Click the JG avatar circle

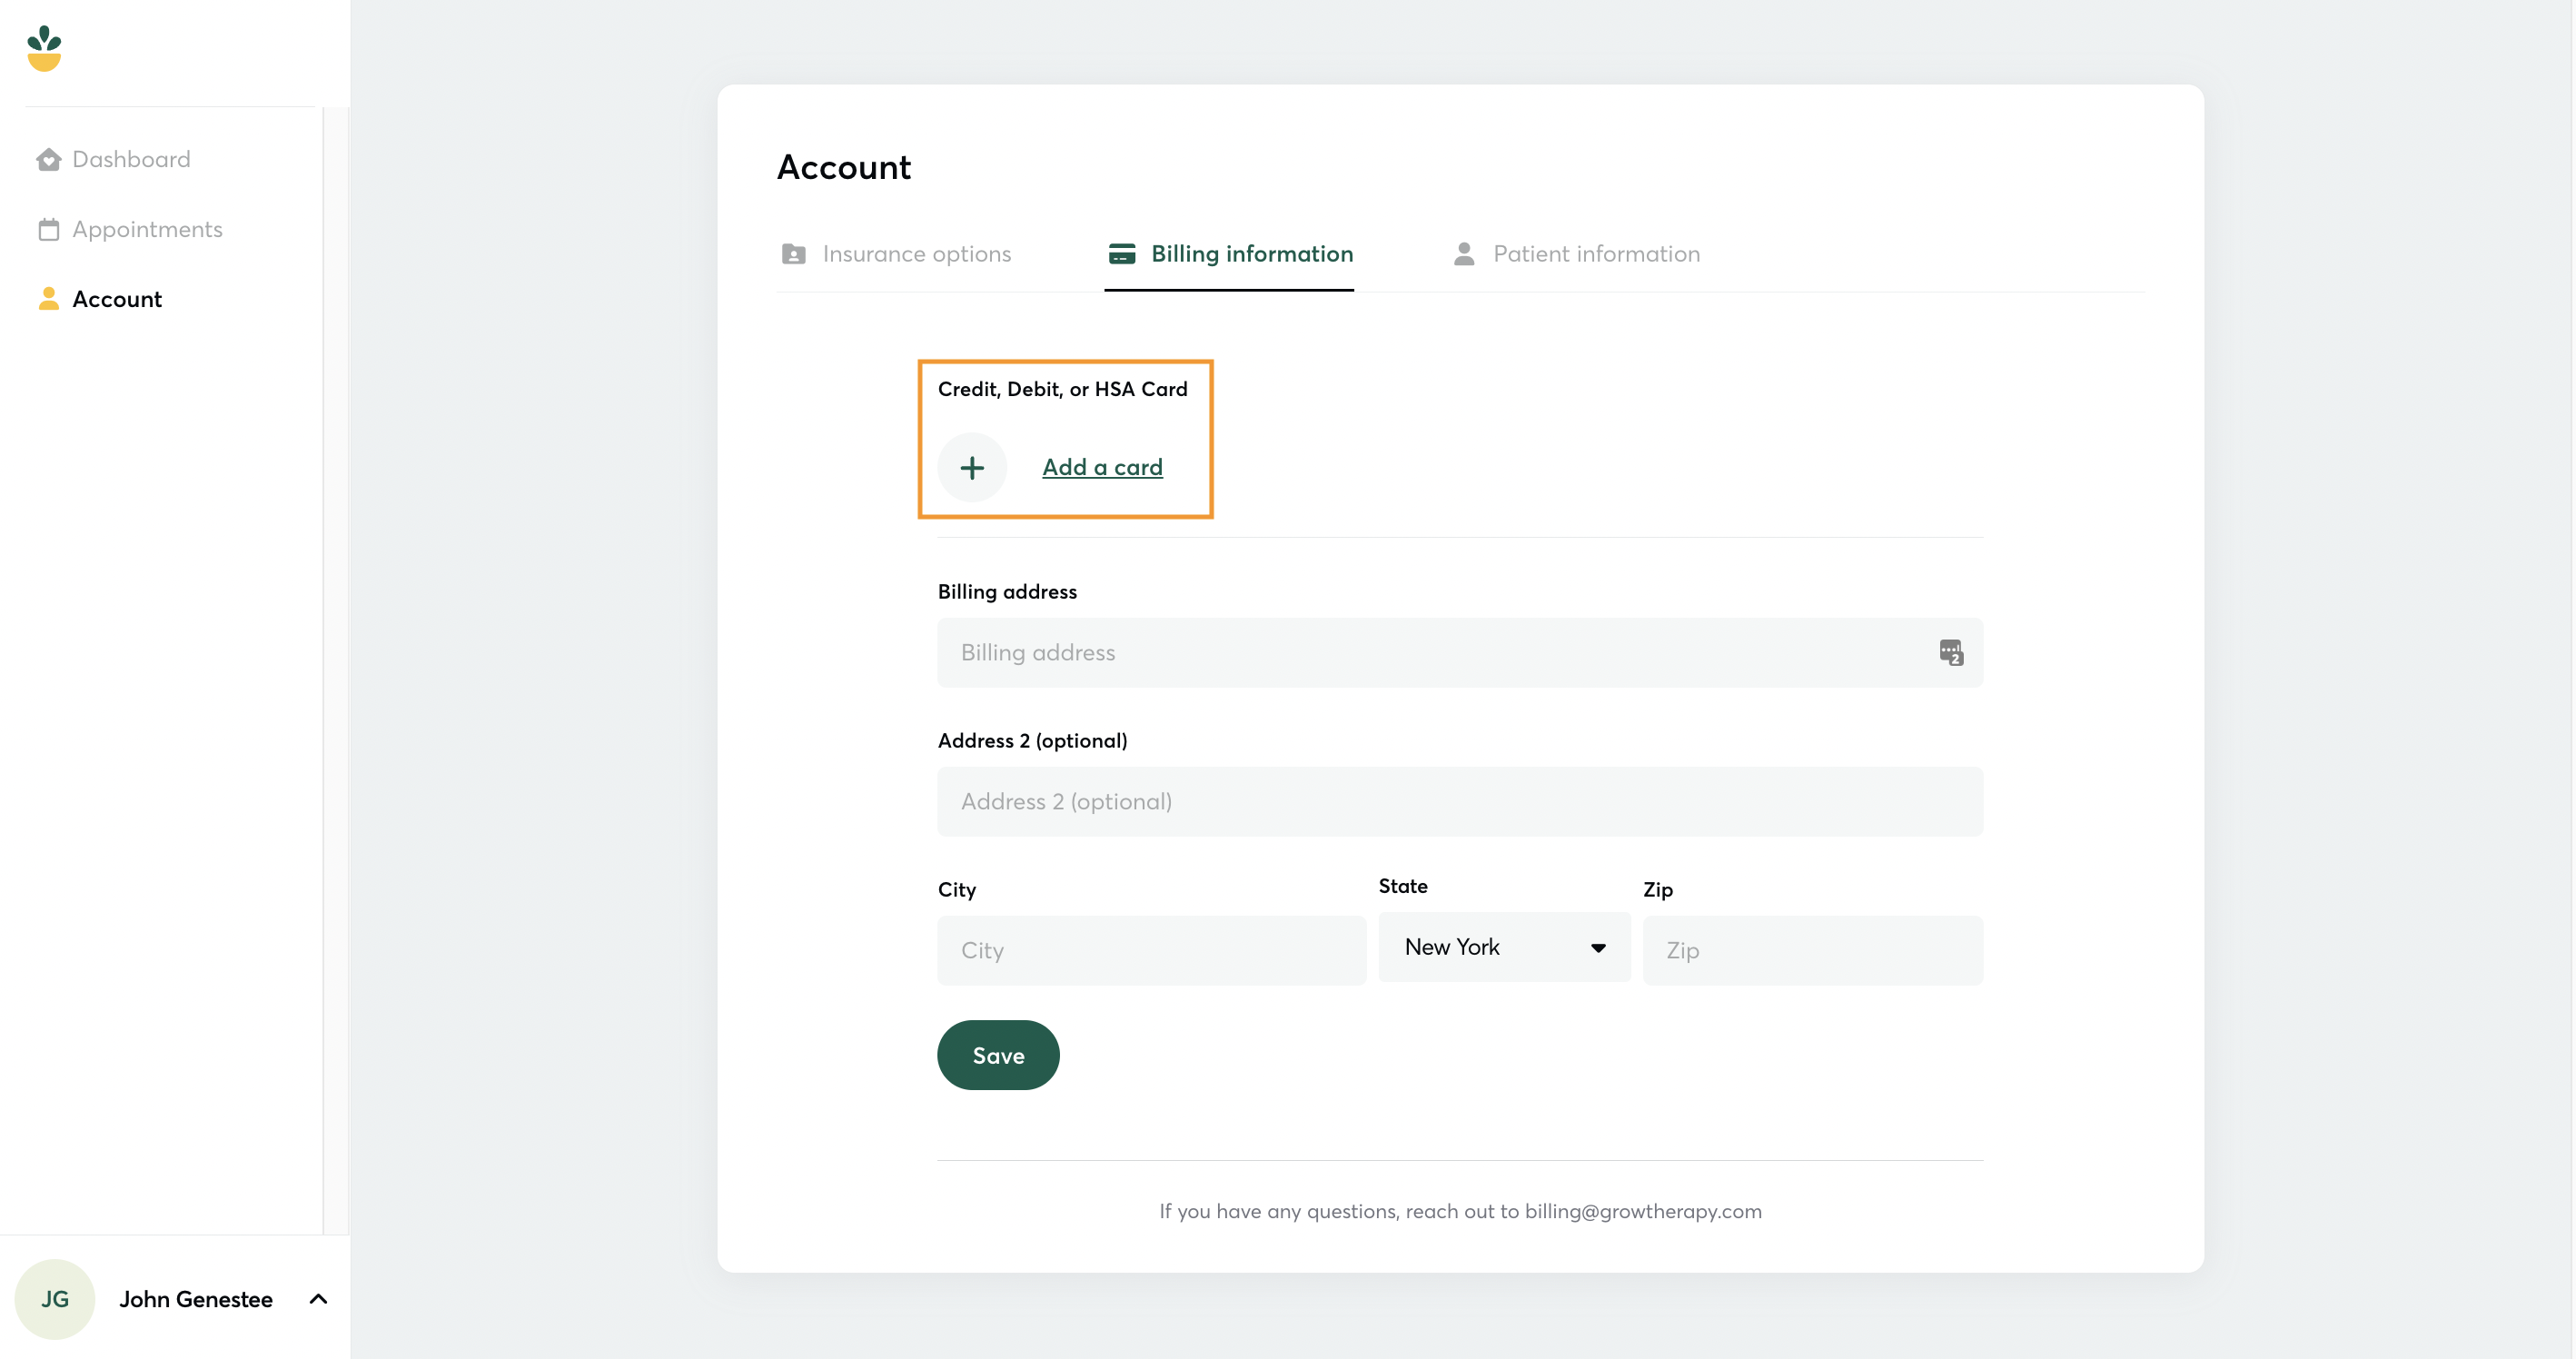[x=55, y=1299]
